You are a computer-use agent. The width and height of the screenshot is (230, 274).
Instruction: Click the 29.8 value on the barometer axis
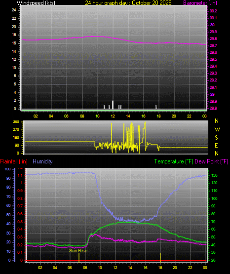pos(213,39)
